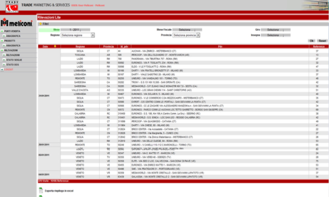Click the Provincia column header
This screenshot has width=329, height=197.
coord(109,47)
